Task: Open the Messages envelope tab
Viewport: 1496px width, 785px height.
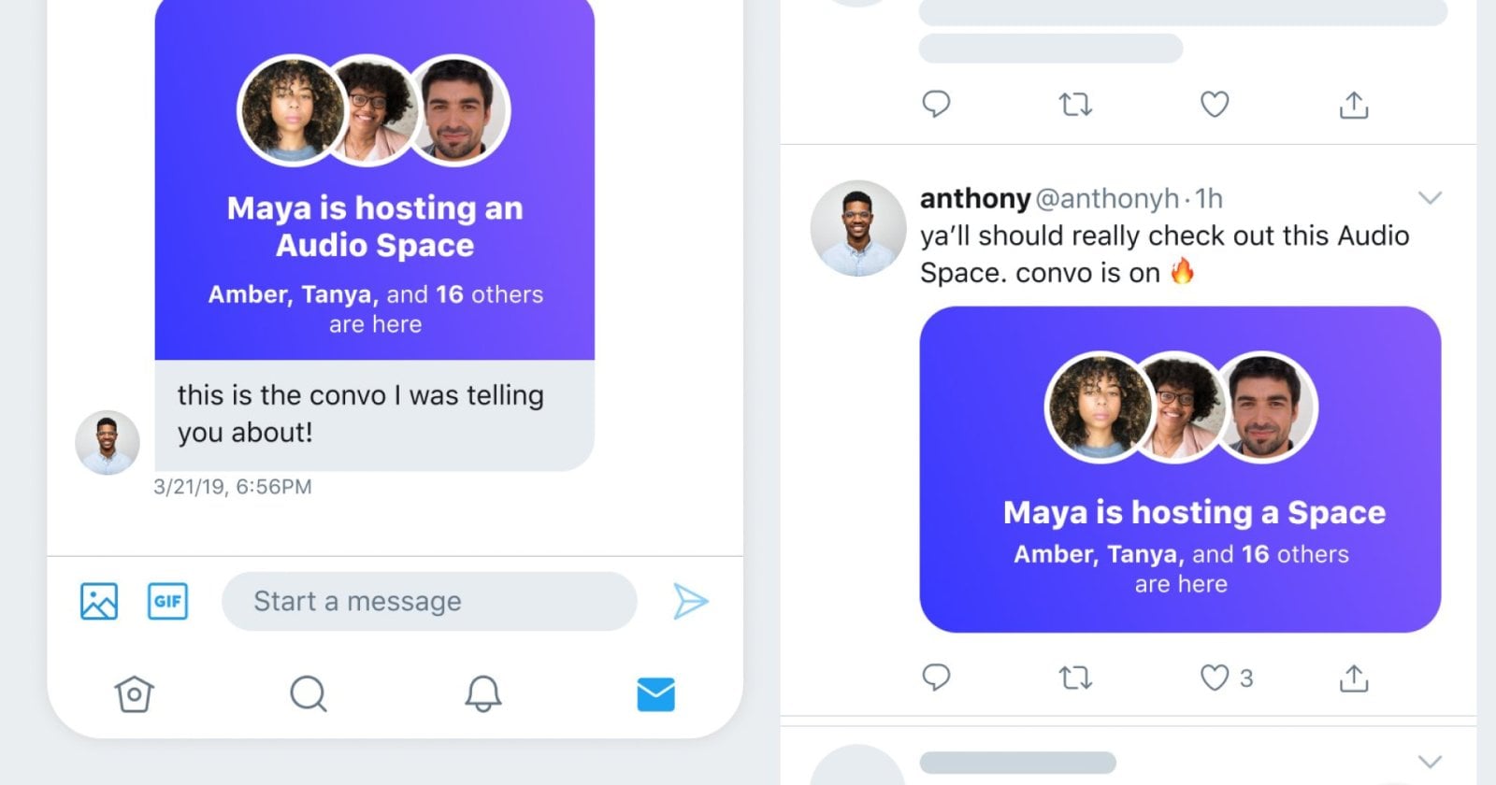Action: click(x=655, y=694)
